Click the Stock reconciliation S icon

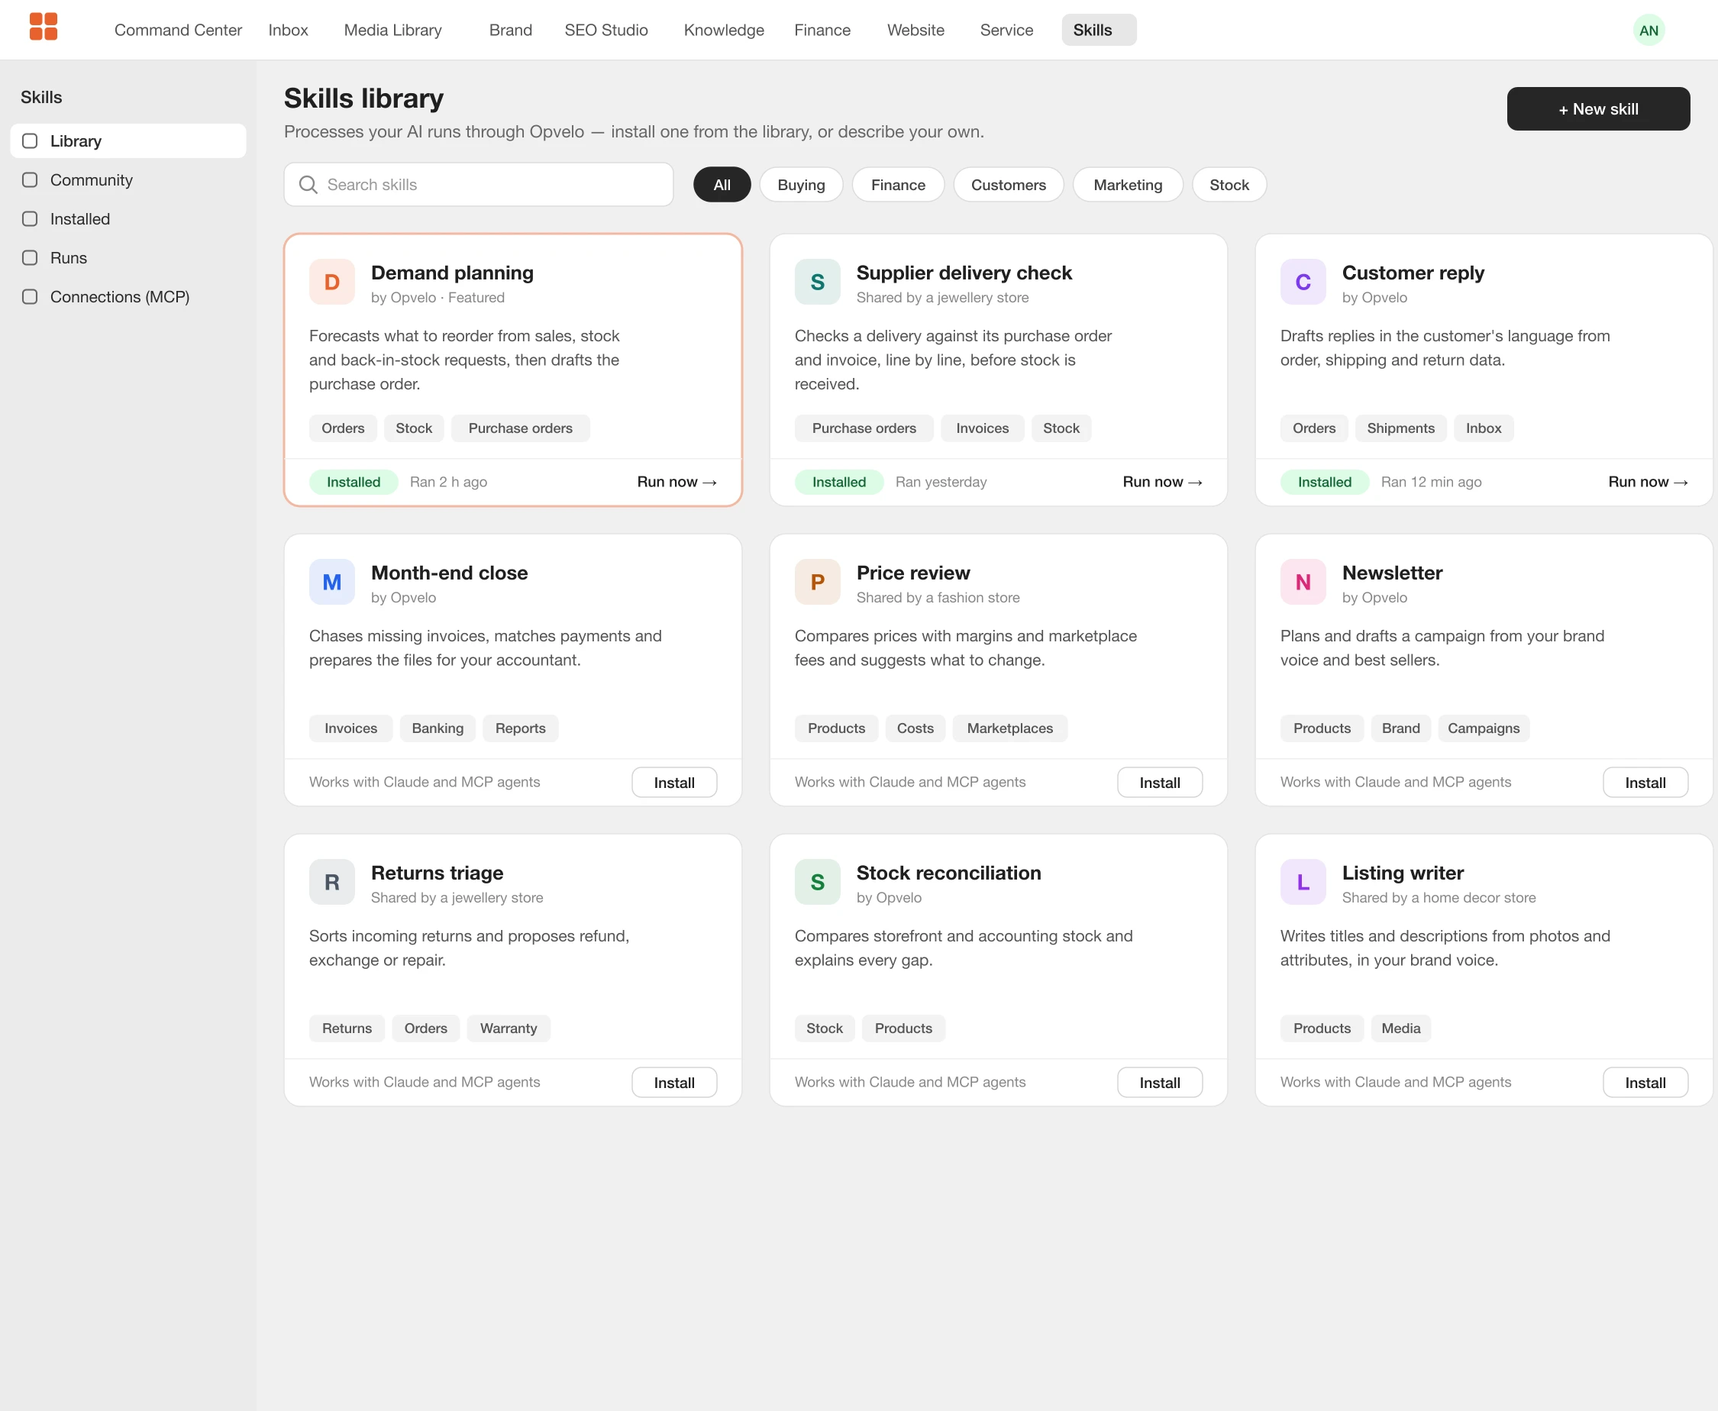pos(818,882)
